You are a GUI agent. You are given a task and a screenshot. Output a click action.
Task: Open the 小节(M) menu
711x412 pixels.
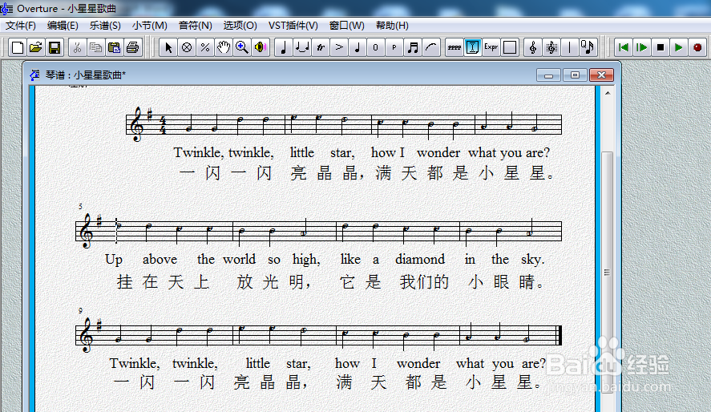pyautogui.click(x=150, y=26)
